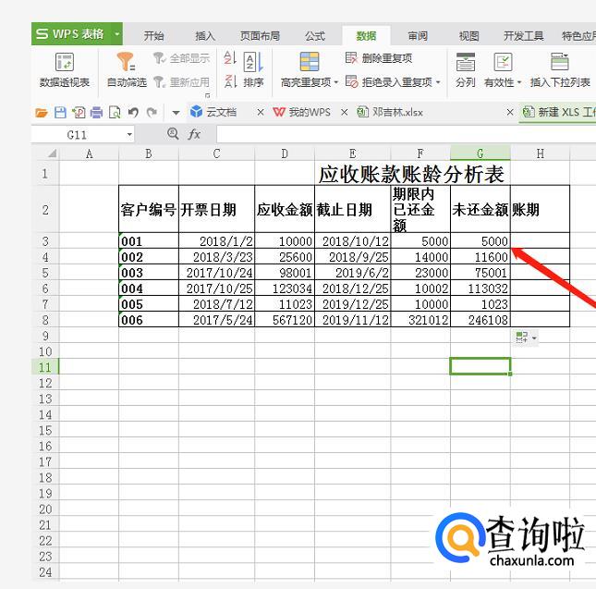This screenshot has height=589, width=596.
Task: Open autofill options dropdown arrow
Action: (x=534, y=337)
